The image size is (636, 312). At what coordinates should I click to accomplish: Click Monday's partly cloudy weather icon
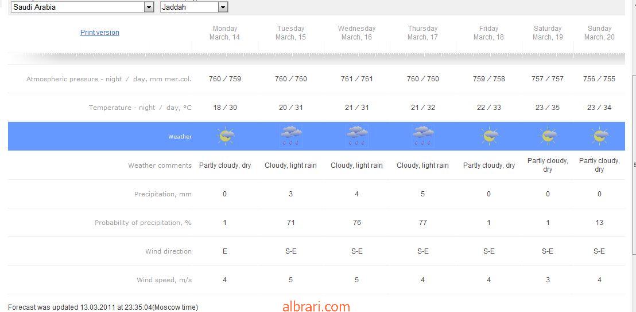tap(225, 136)
